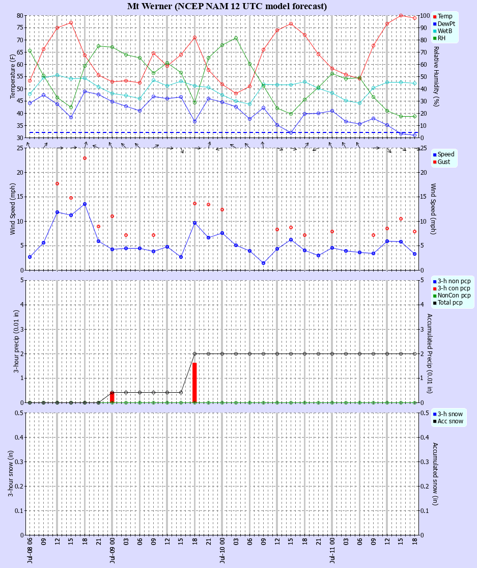Click the small red precipitation bar at Jul-09 00
Image resolution: width=477 pixels, height=568 pixels.
click(x=112, y=397)
